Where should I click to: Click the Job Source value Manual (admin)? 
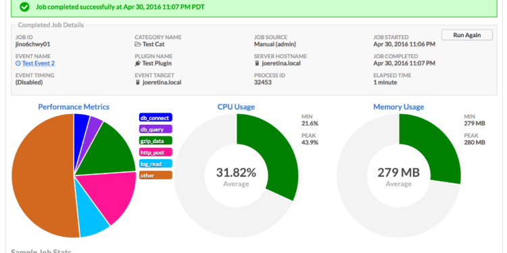coord(275,45)
